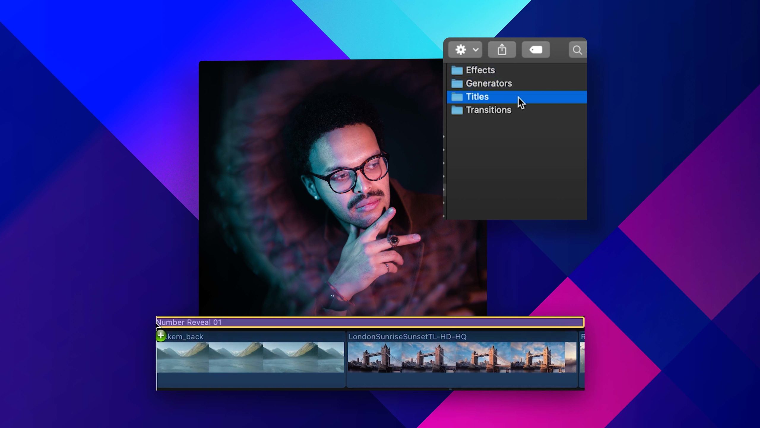Click the LondonSunriseSunsetTL-HD-HQ clip label
The width and height of the screenshot is (760, 428).
point(407,337)
